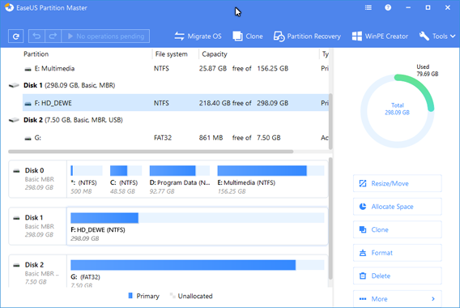The height and width of the screenshot is (308, 460).
Task: Click the drive icon beside E: Multimedia
Action: click(28, 69)
